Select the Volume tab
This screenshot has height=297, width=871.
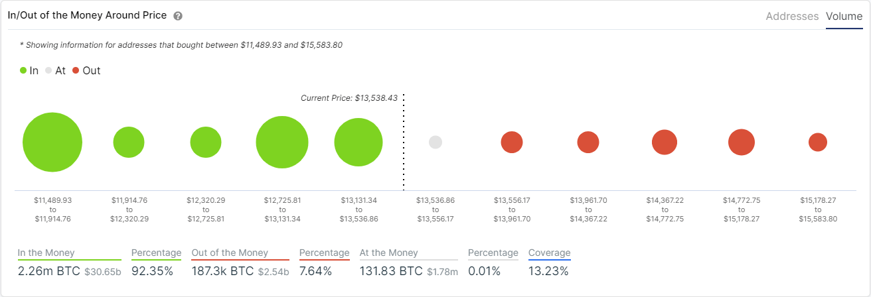click(x=844, y=16)
